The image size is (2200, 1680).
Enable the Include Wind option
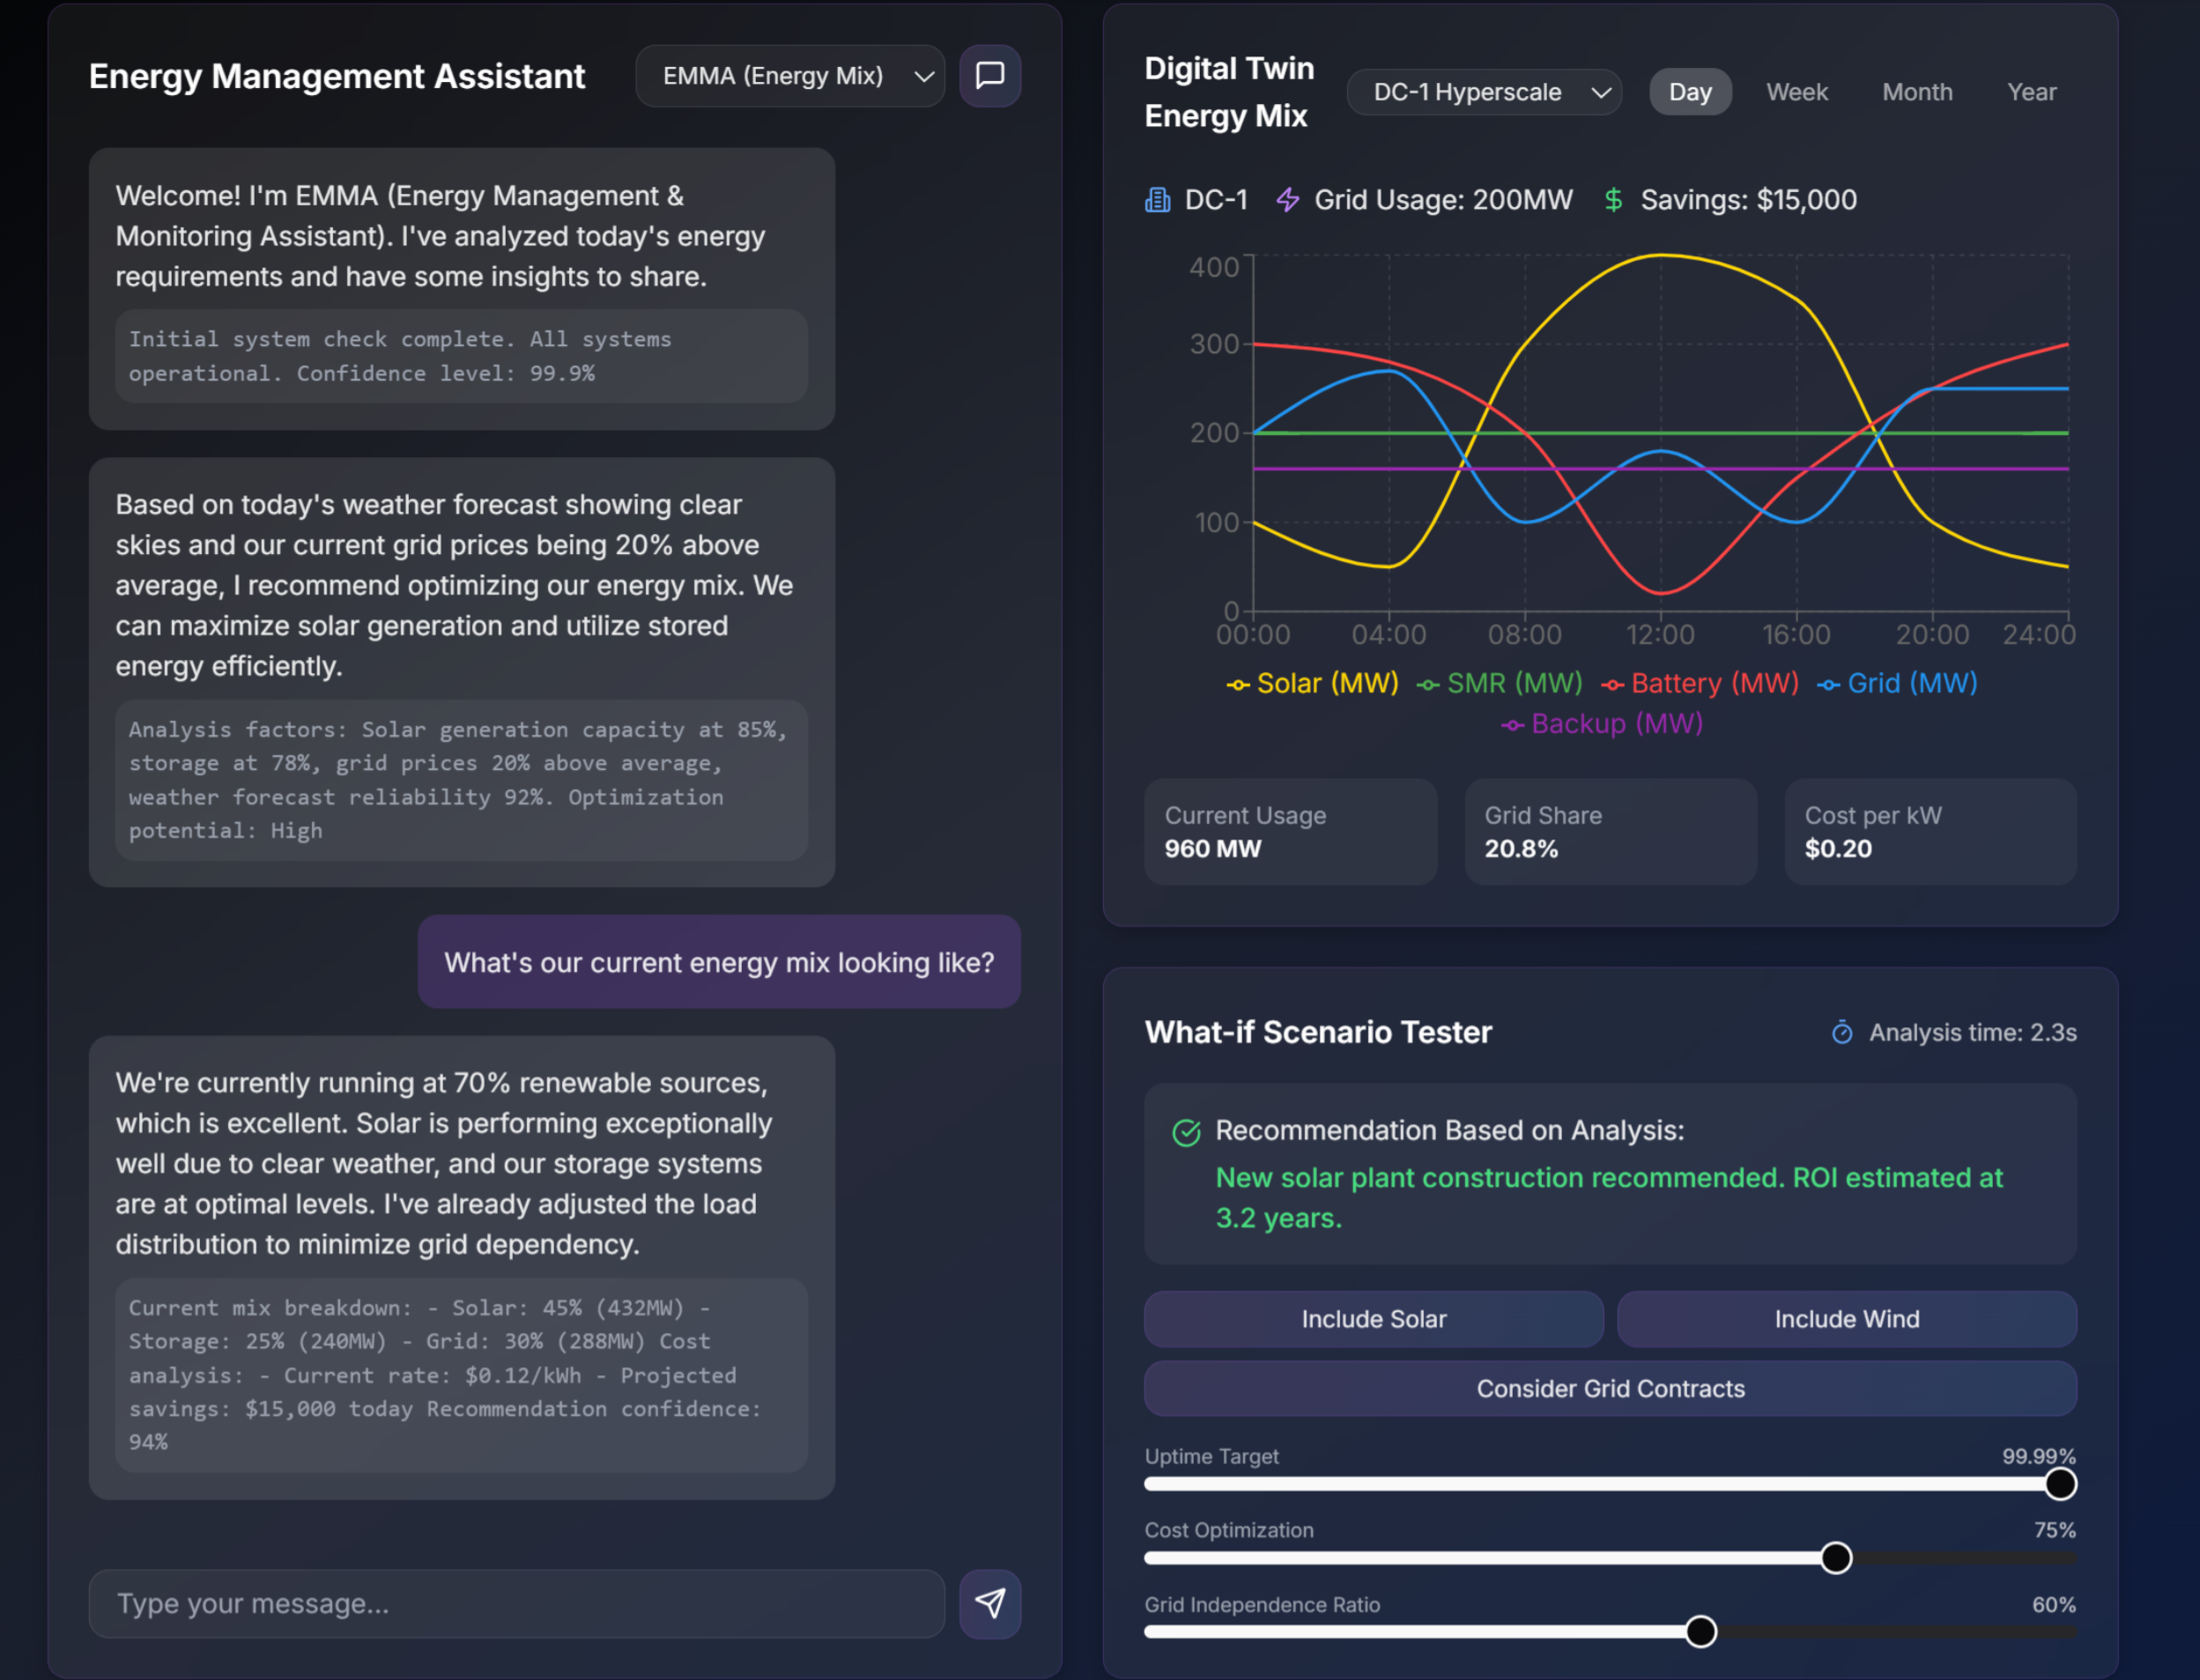click(1846, 1319)
